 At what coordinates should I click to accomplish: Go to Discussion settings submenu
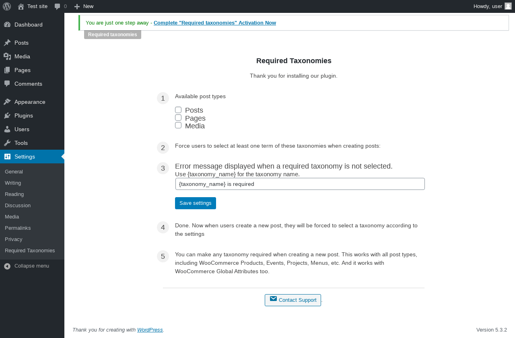pyautogui.click(x=18, y=205)
